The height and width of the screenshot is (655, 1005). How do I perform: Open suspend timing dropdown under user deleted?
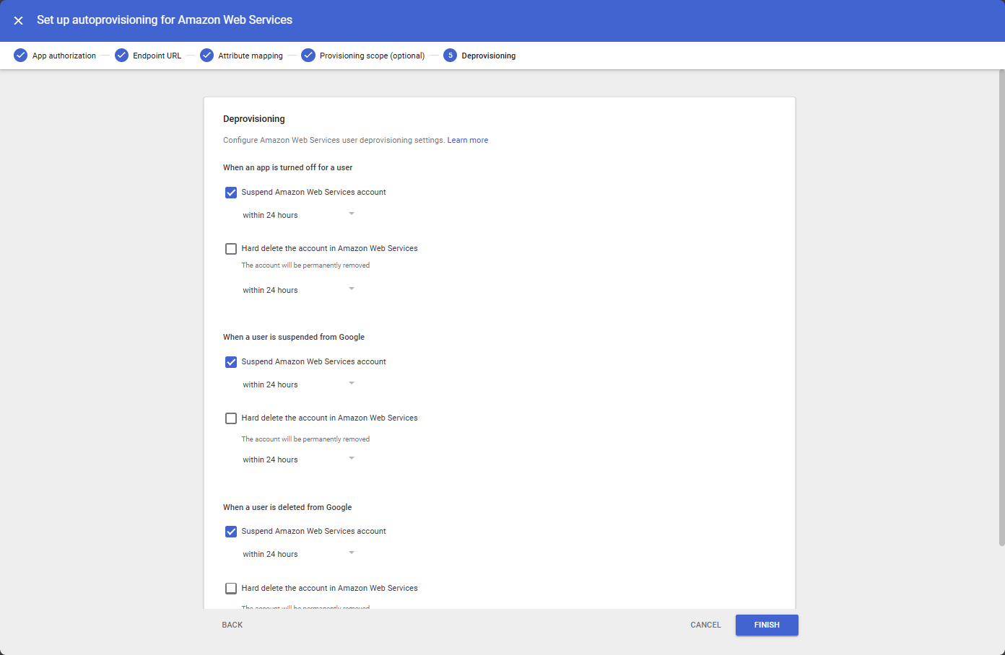point(298,554)
